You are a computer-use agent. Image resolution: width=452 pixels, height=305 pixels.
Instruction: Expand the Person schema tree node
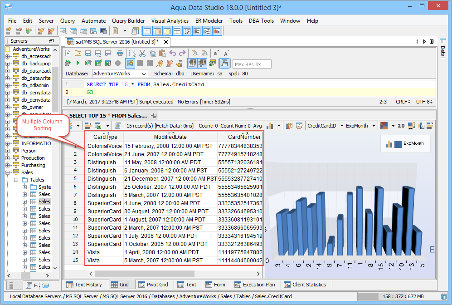coord(8,151)
